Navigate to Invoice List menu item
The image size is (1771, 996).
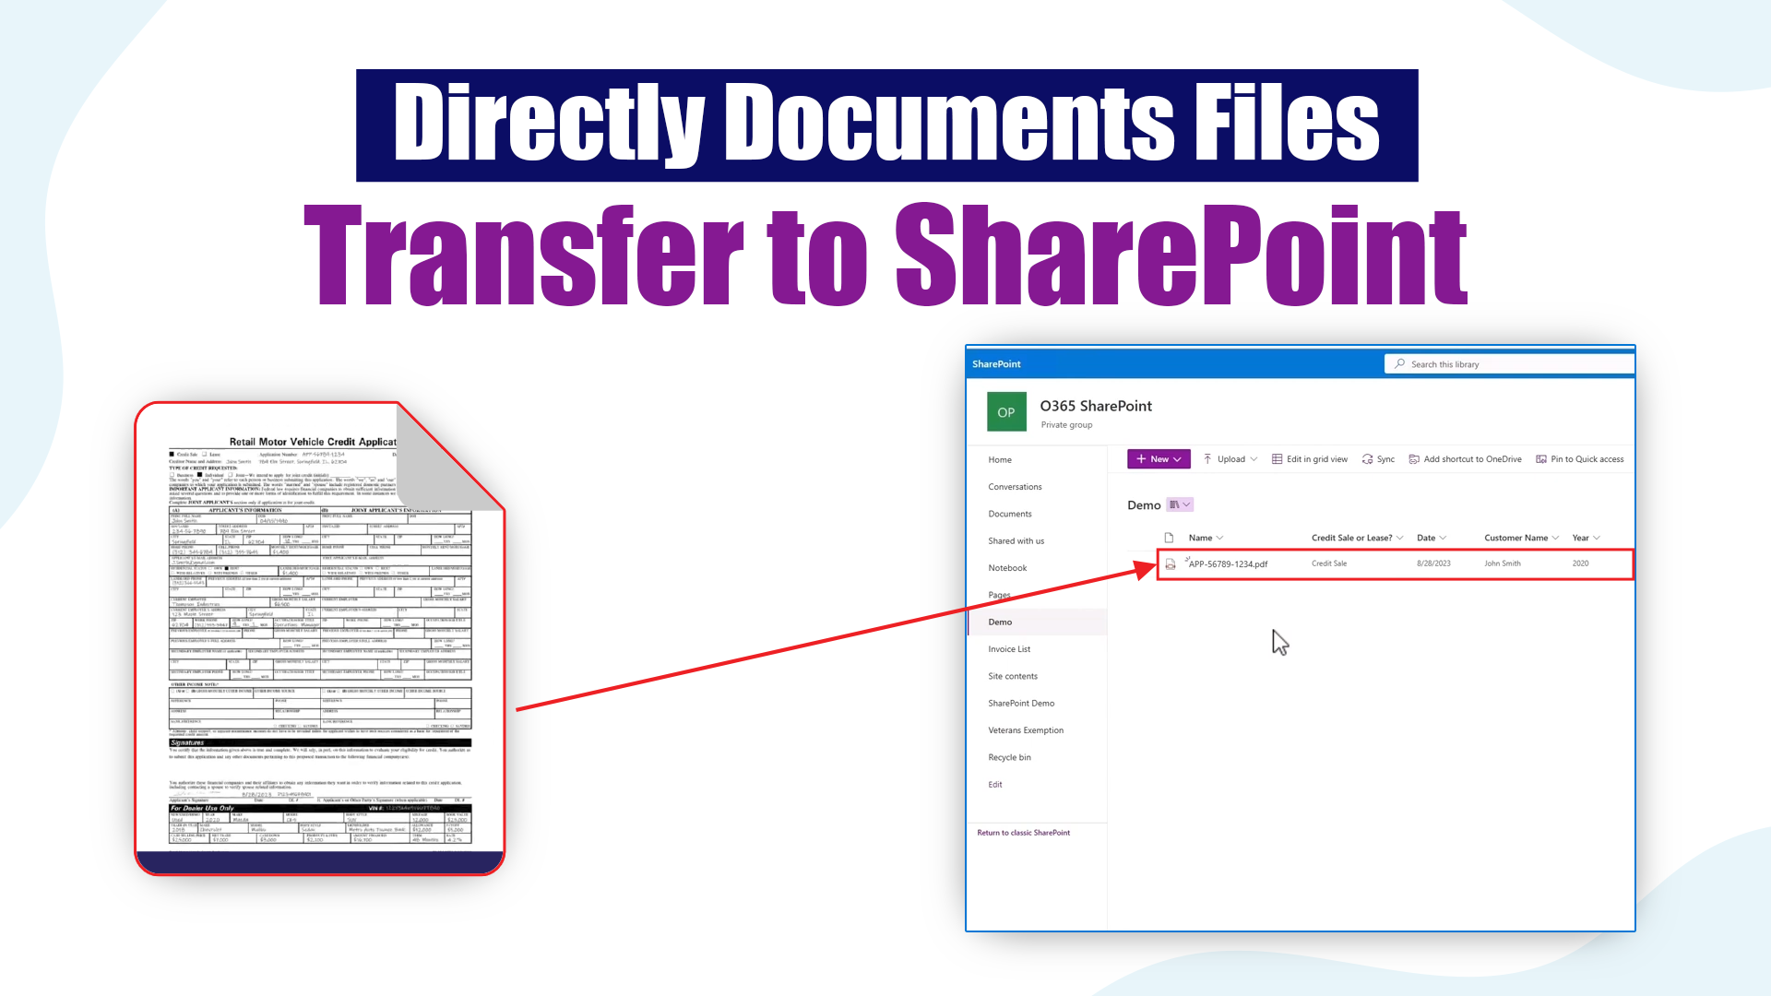click(x=1008, y=648)
